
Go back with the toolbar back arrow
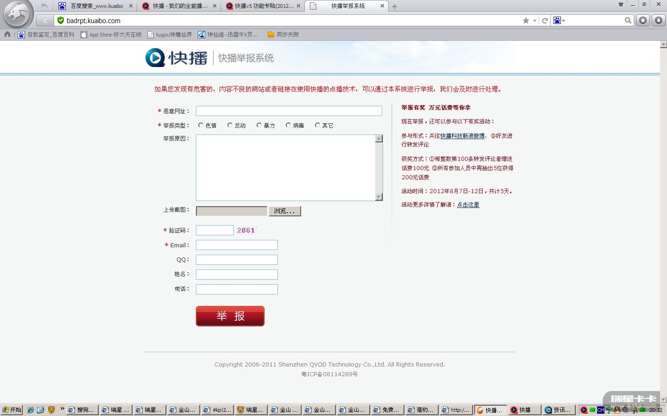click(x=45, y=20)
